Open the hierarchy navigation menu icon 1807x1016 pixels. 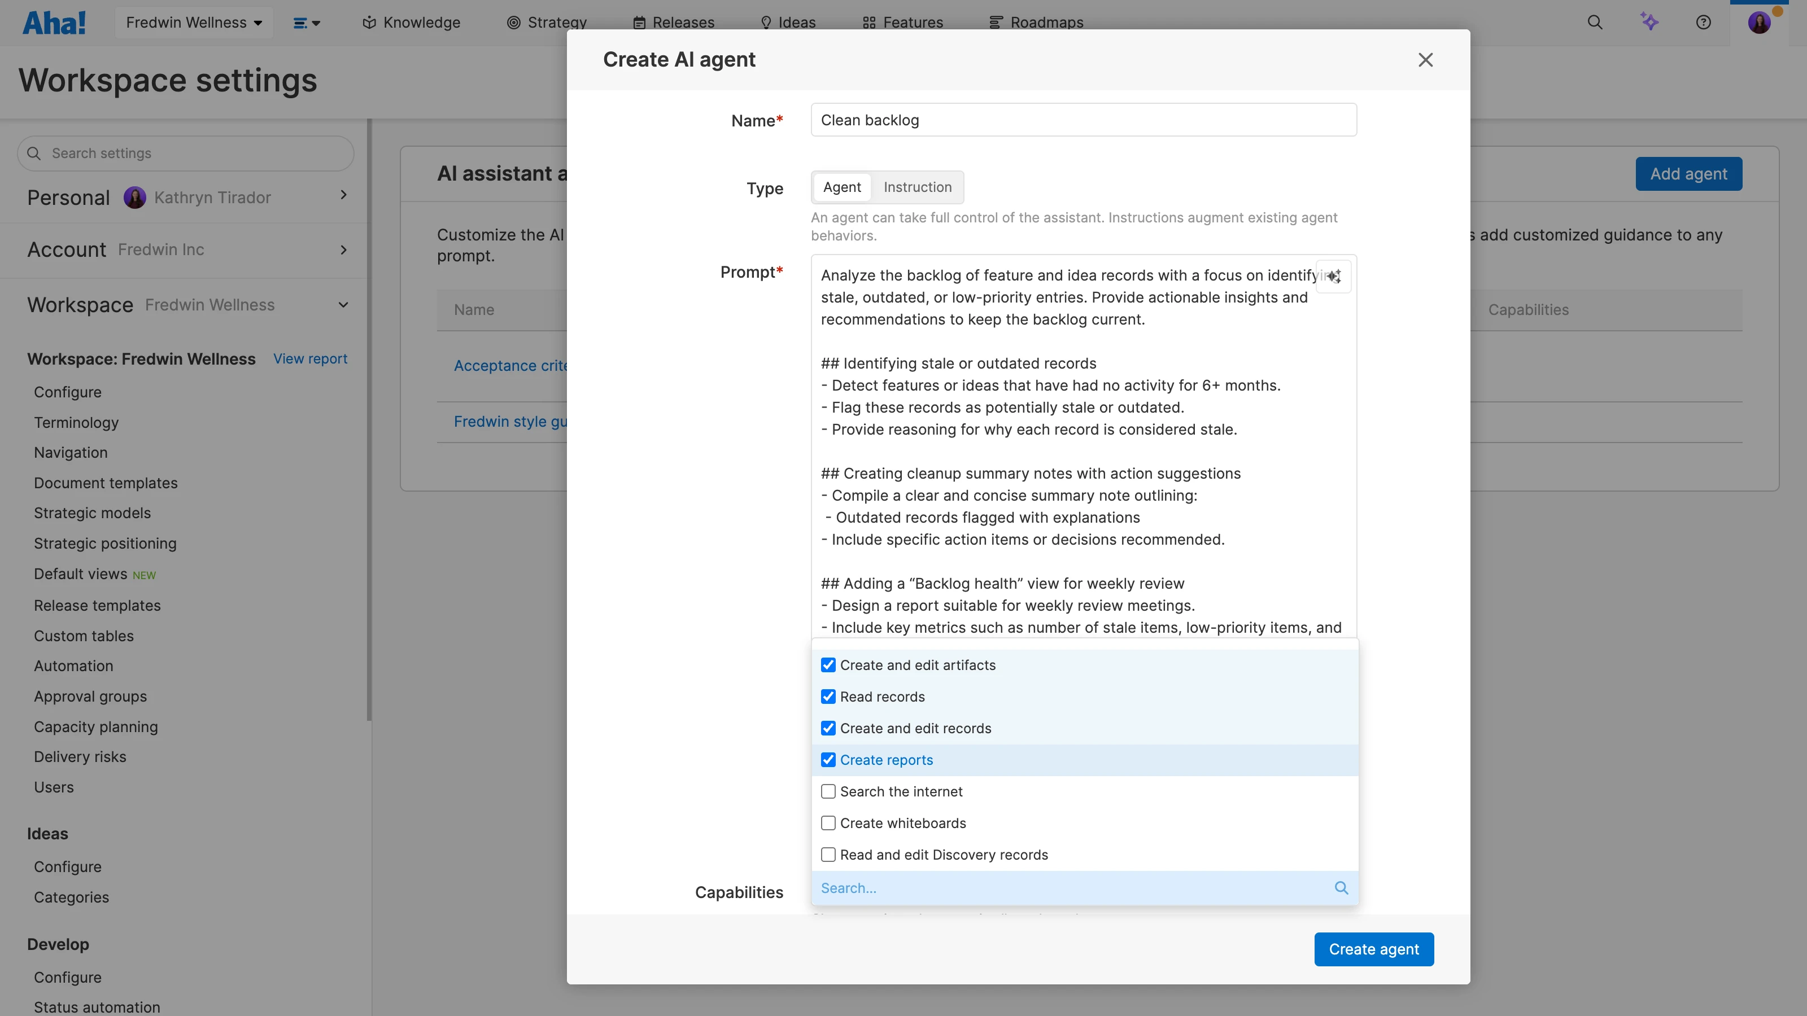click(306, 23)
